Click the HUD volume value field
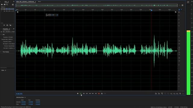Viewport: 193px width, 108px height. click(53, 15)
